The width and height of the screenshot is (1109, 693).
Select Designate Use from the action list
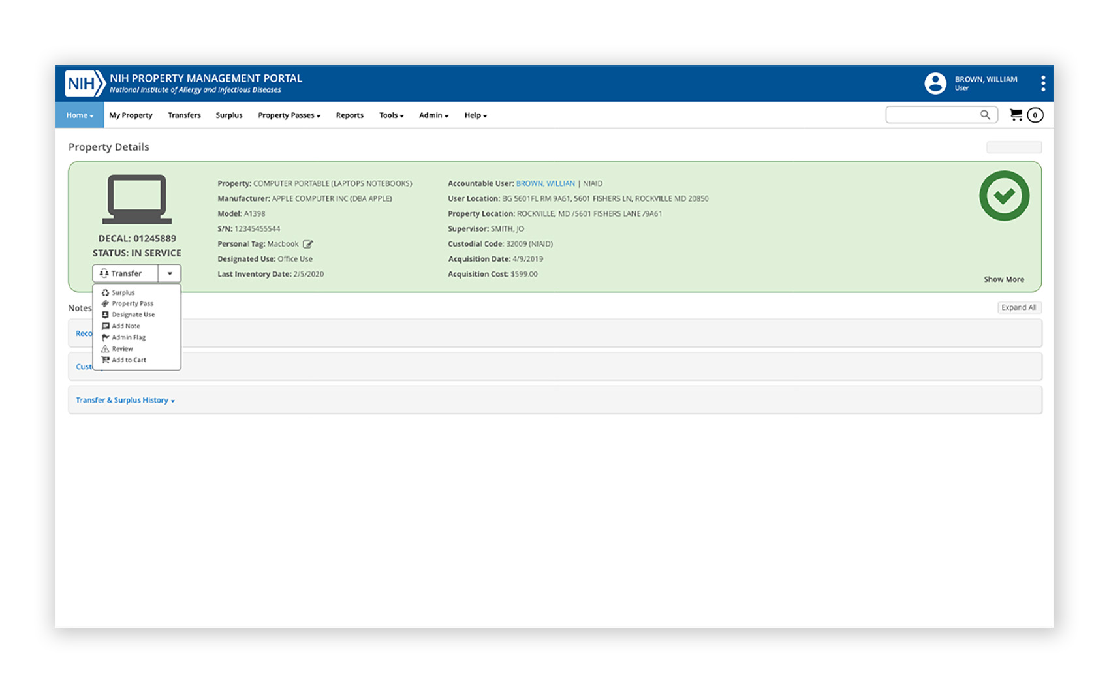(x=133, y=315)
